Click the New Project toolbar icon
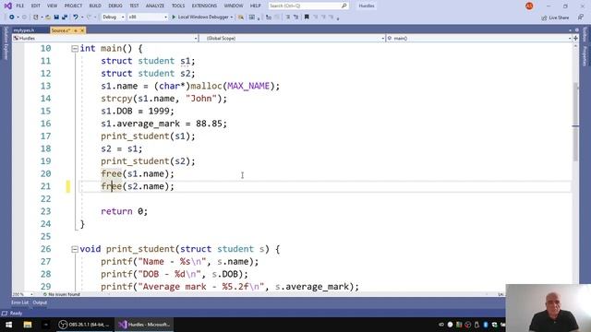This screenshot has height=332, width=591. click(35, 17)
